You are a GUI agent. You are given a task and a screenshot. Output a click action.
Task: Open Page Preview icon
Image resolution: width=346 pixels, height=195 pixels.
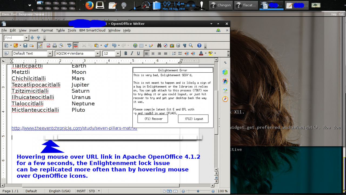61,45
